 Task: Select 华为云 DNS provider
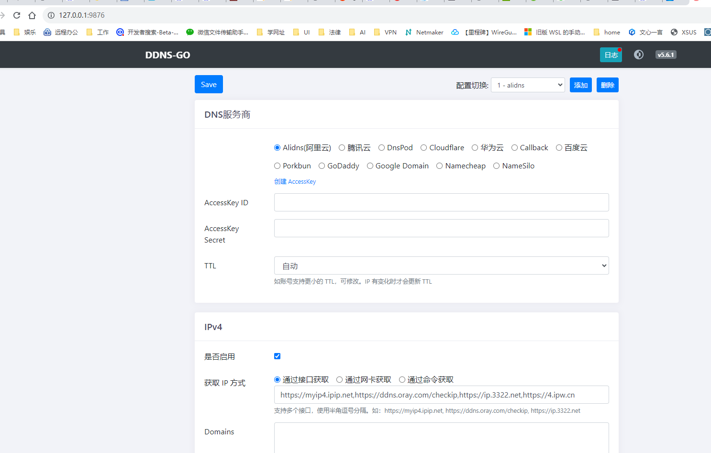(x=475, y=148)
